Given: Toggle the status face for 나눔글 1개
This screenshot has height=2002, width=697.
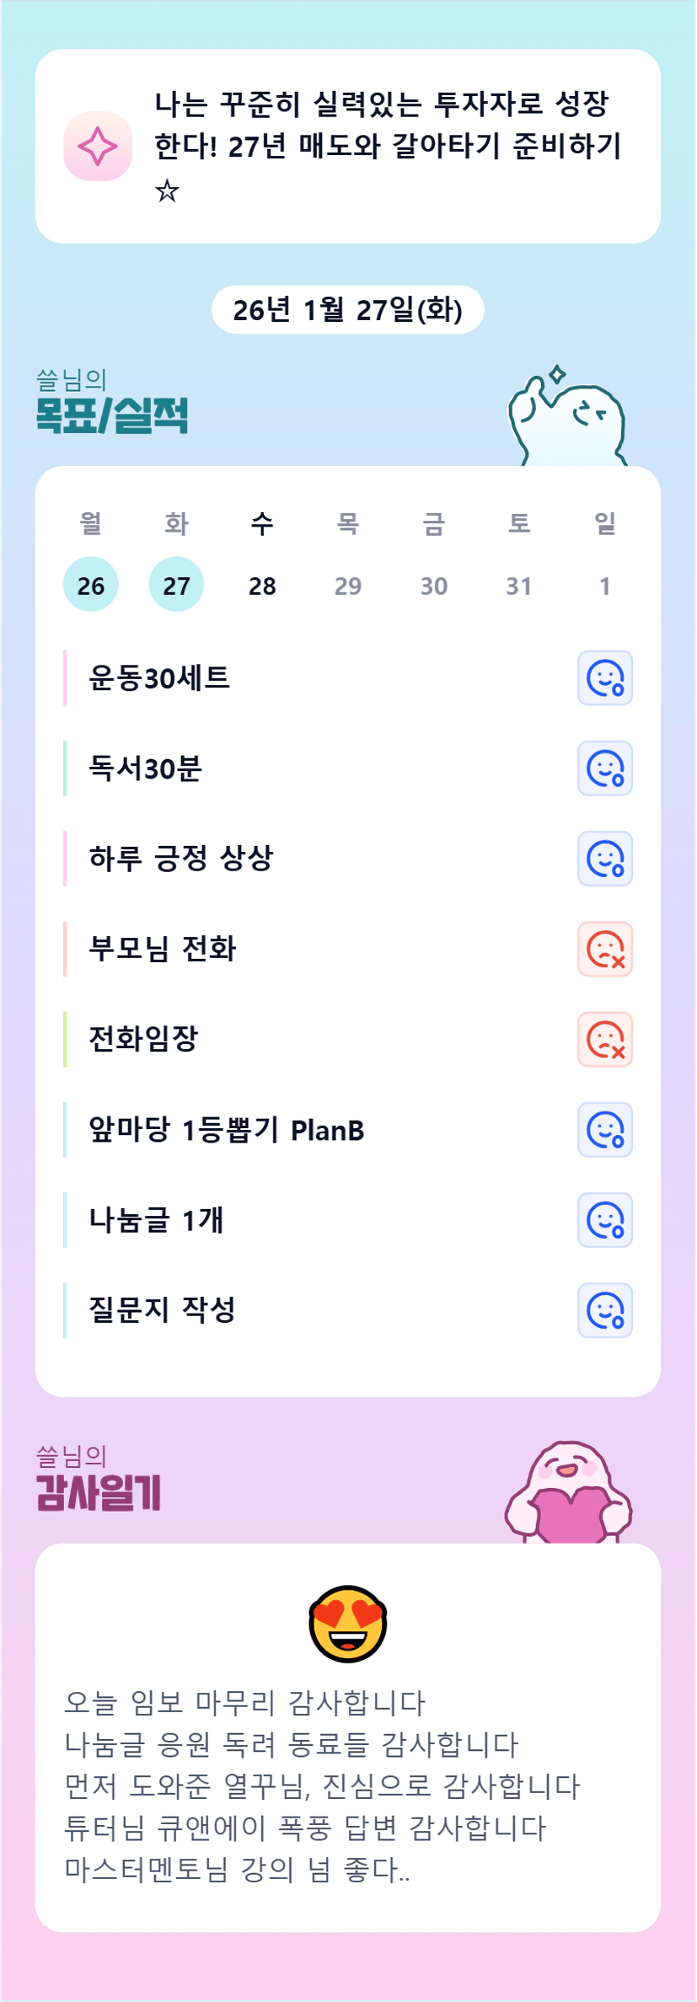Looking at the screenshot, I should pyautogui.click(x=604, y=1220).
